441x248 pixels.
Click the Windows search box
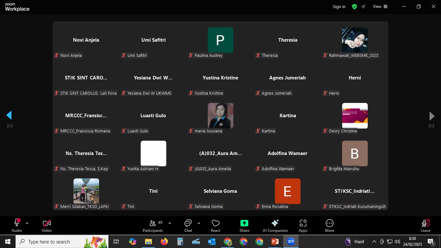point(49,242)
